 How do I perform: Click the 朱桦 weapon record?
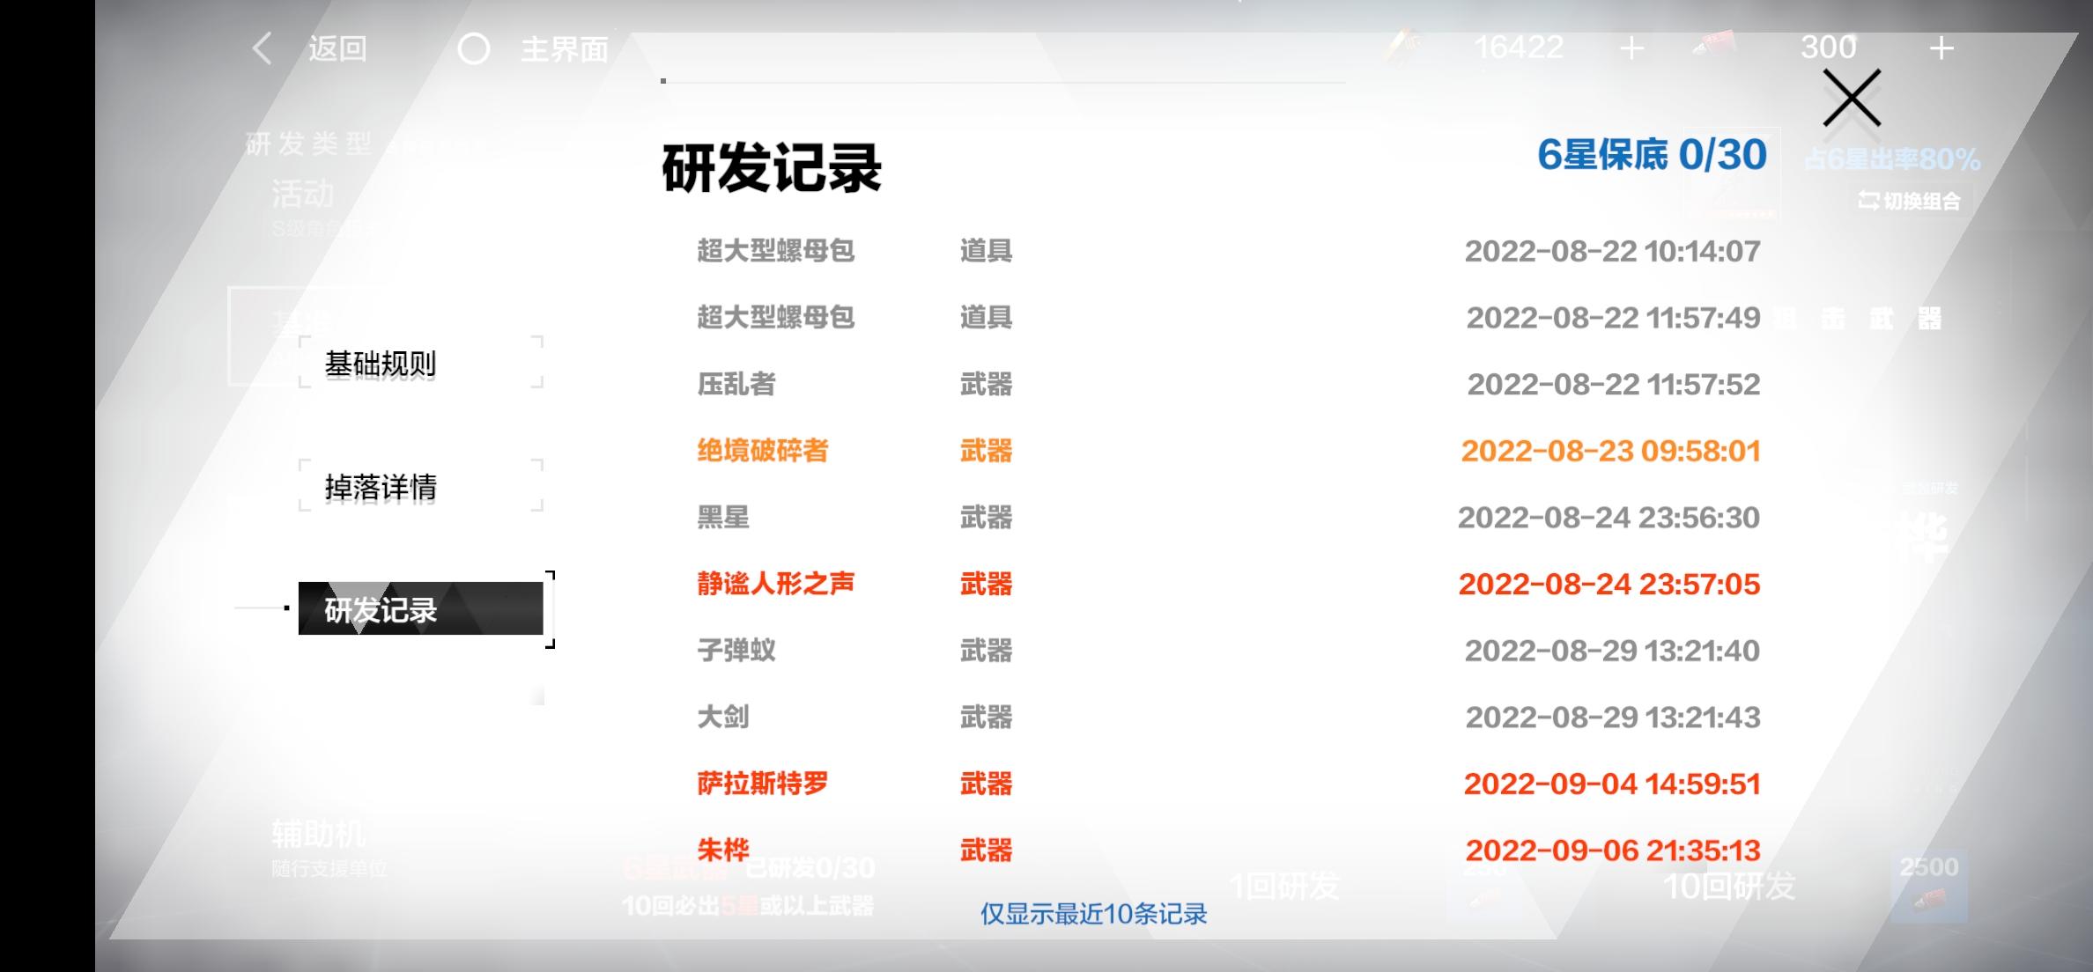coord(723,850)
